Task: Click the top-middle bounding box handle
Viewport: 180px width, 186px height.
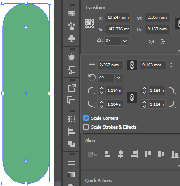Action: pyautogui.click(x=26, y=3)
